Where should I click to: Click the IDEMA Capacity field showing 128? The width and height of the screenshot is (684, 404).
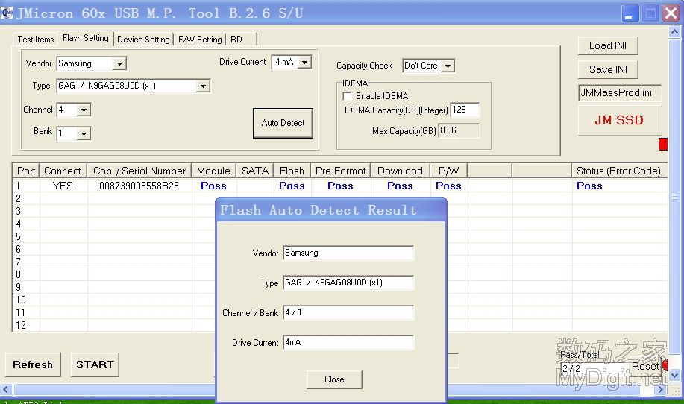pyautogui.click(x=465, y=110)
